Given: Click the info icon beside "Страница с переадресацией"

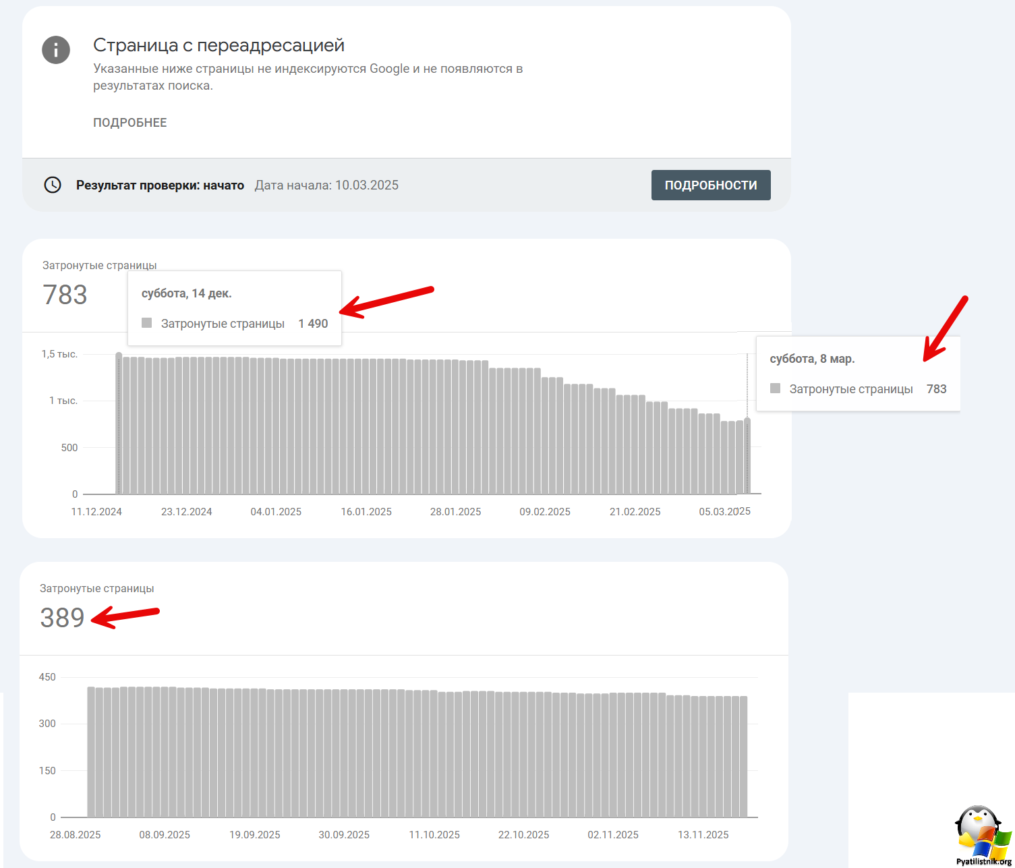Looking at the screenshot, I should 56,50.
